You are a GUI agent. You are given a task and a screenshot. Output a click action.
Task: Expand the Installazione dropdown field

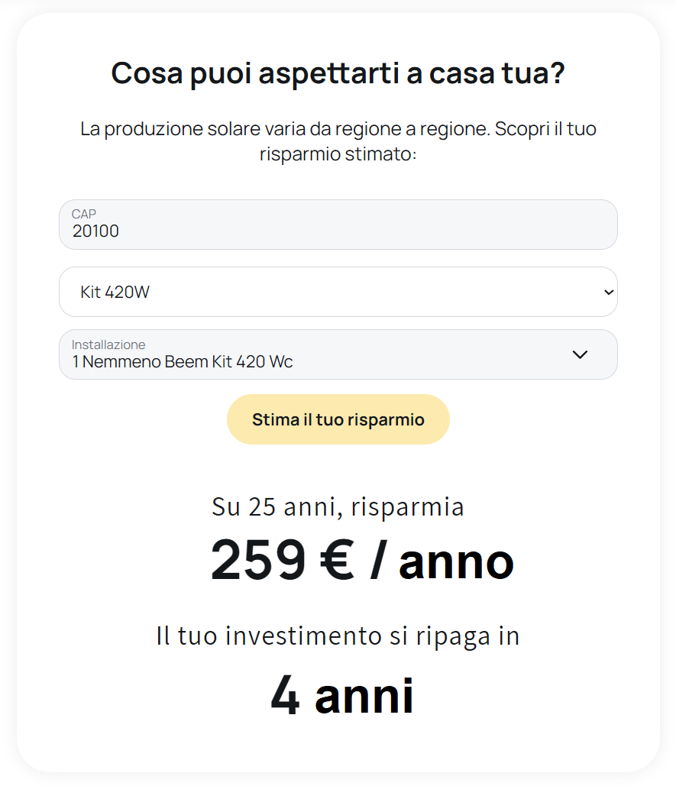338,354
